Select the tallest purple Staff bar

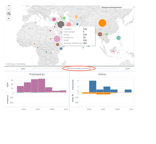[x=42, y=86]
